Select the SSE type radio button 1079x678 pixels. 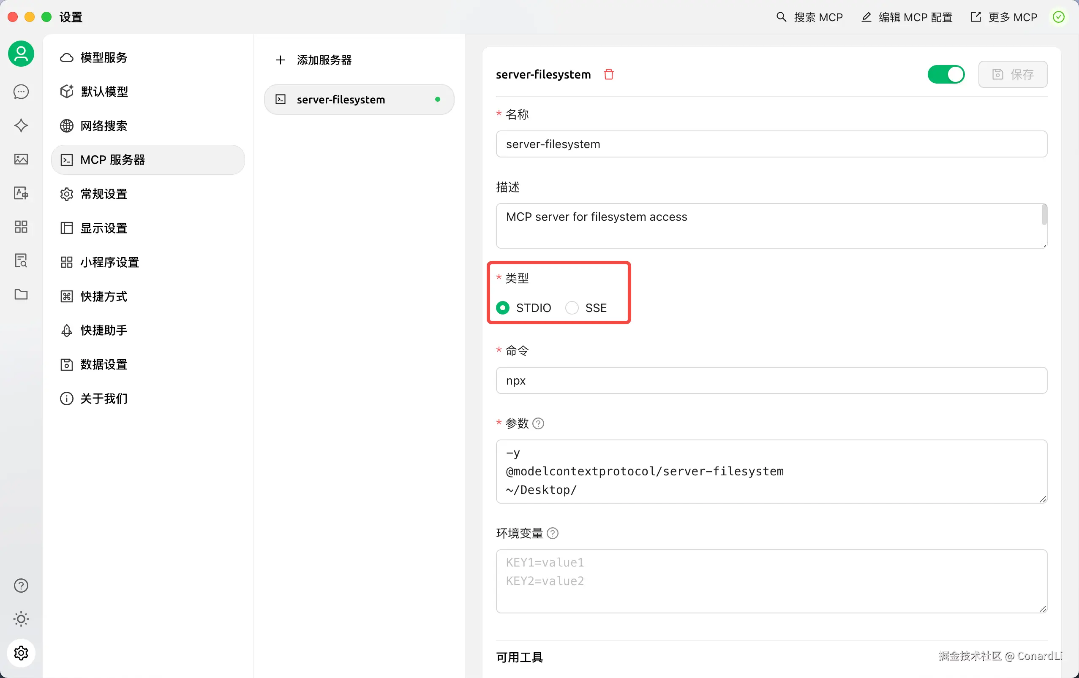click(x=572, y=308)
